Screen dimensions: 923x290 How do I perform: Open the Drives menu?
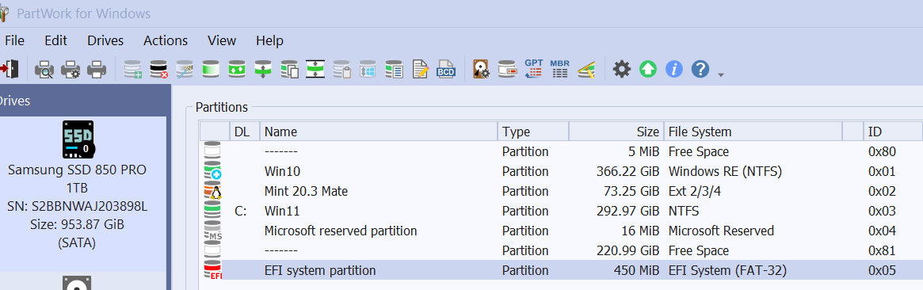(105, 40)
